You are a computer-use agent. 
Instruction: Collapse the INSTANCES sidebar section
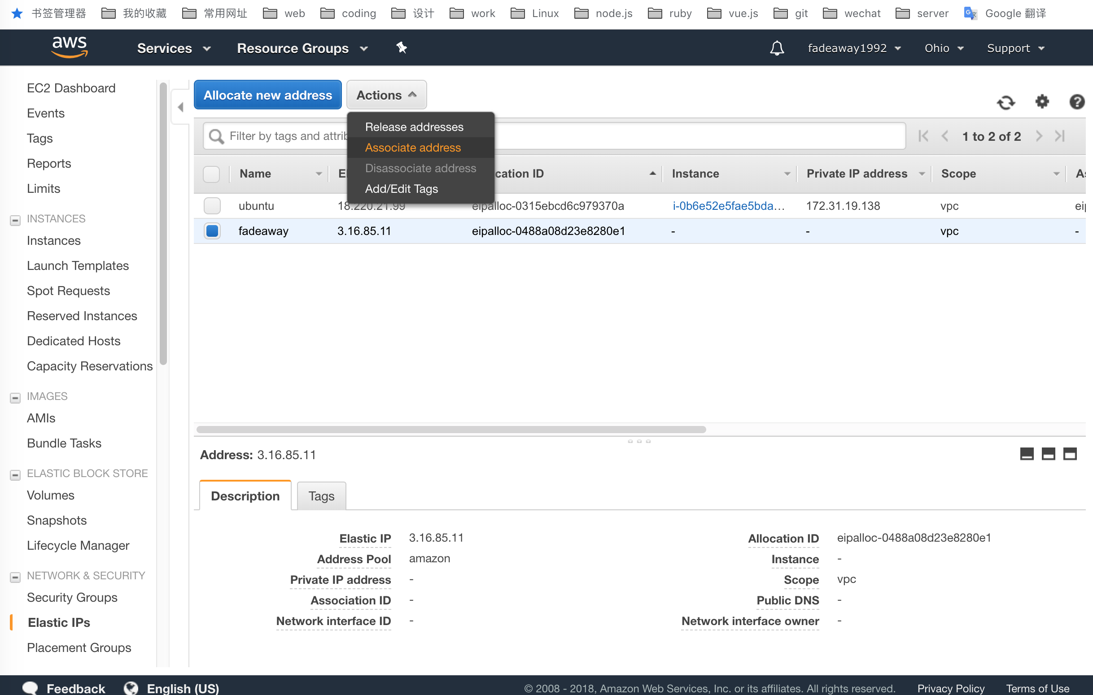point(15,220)
